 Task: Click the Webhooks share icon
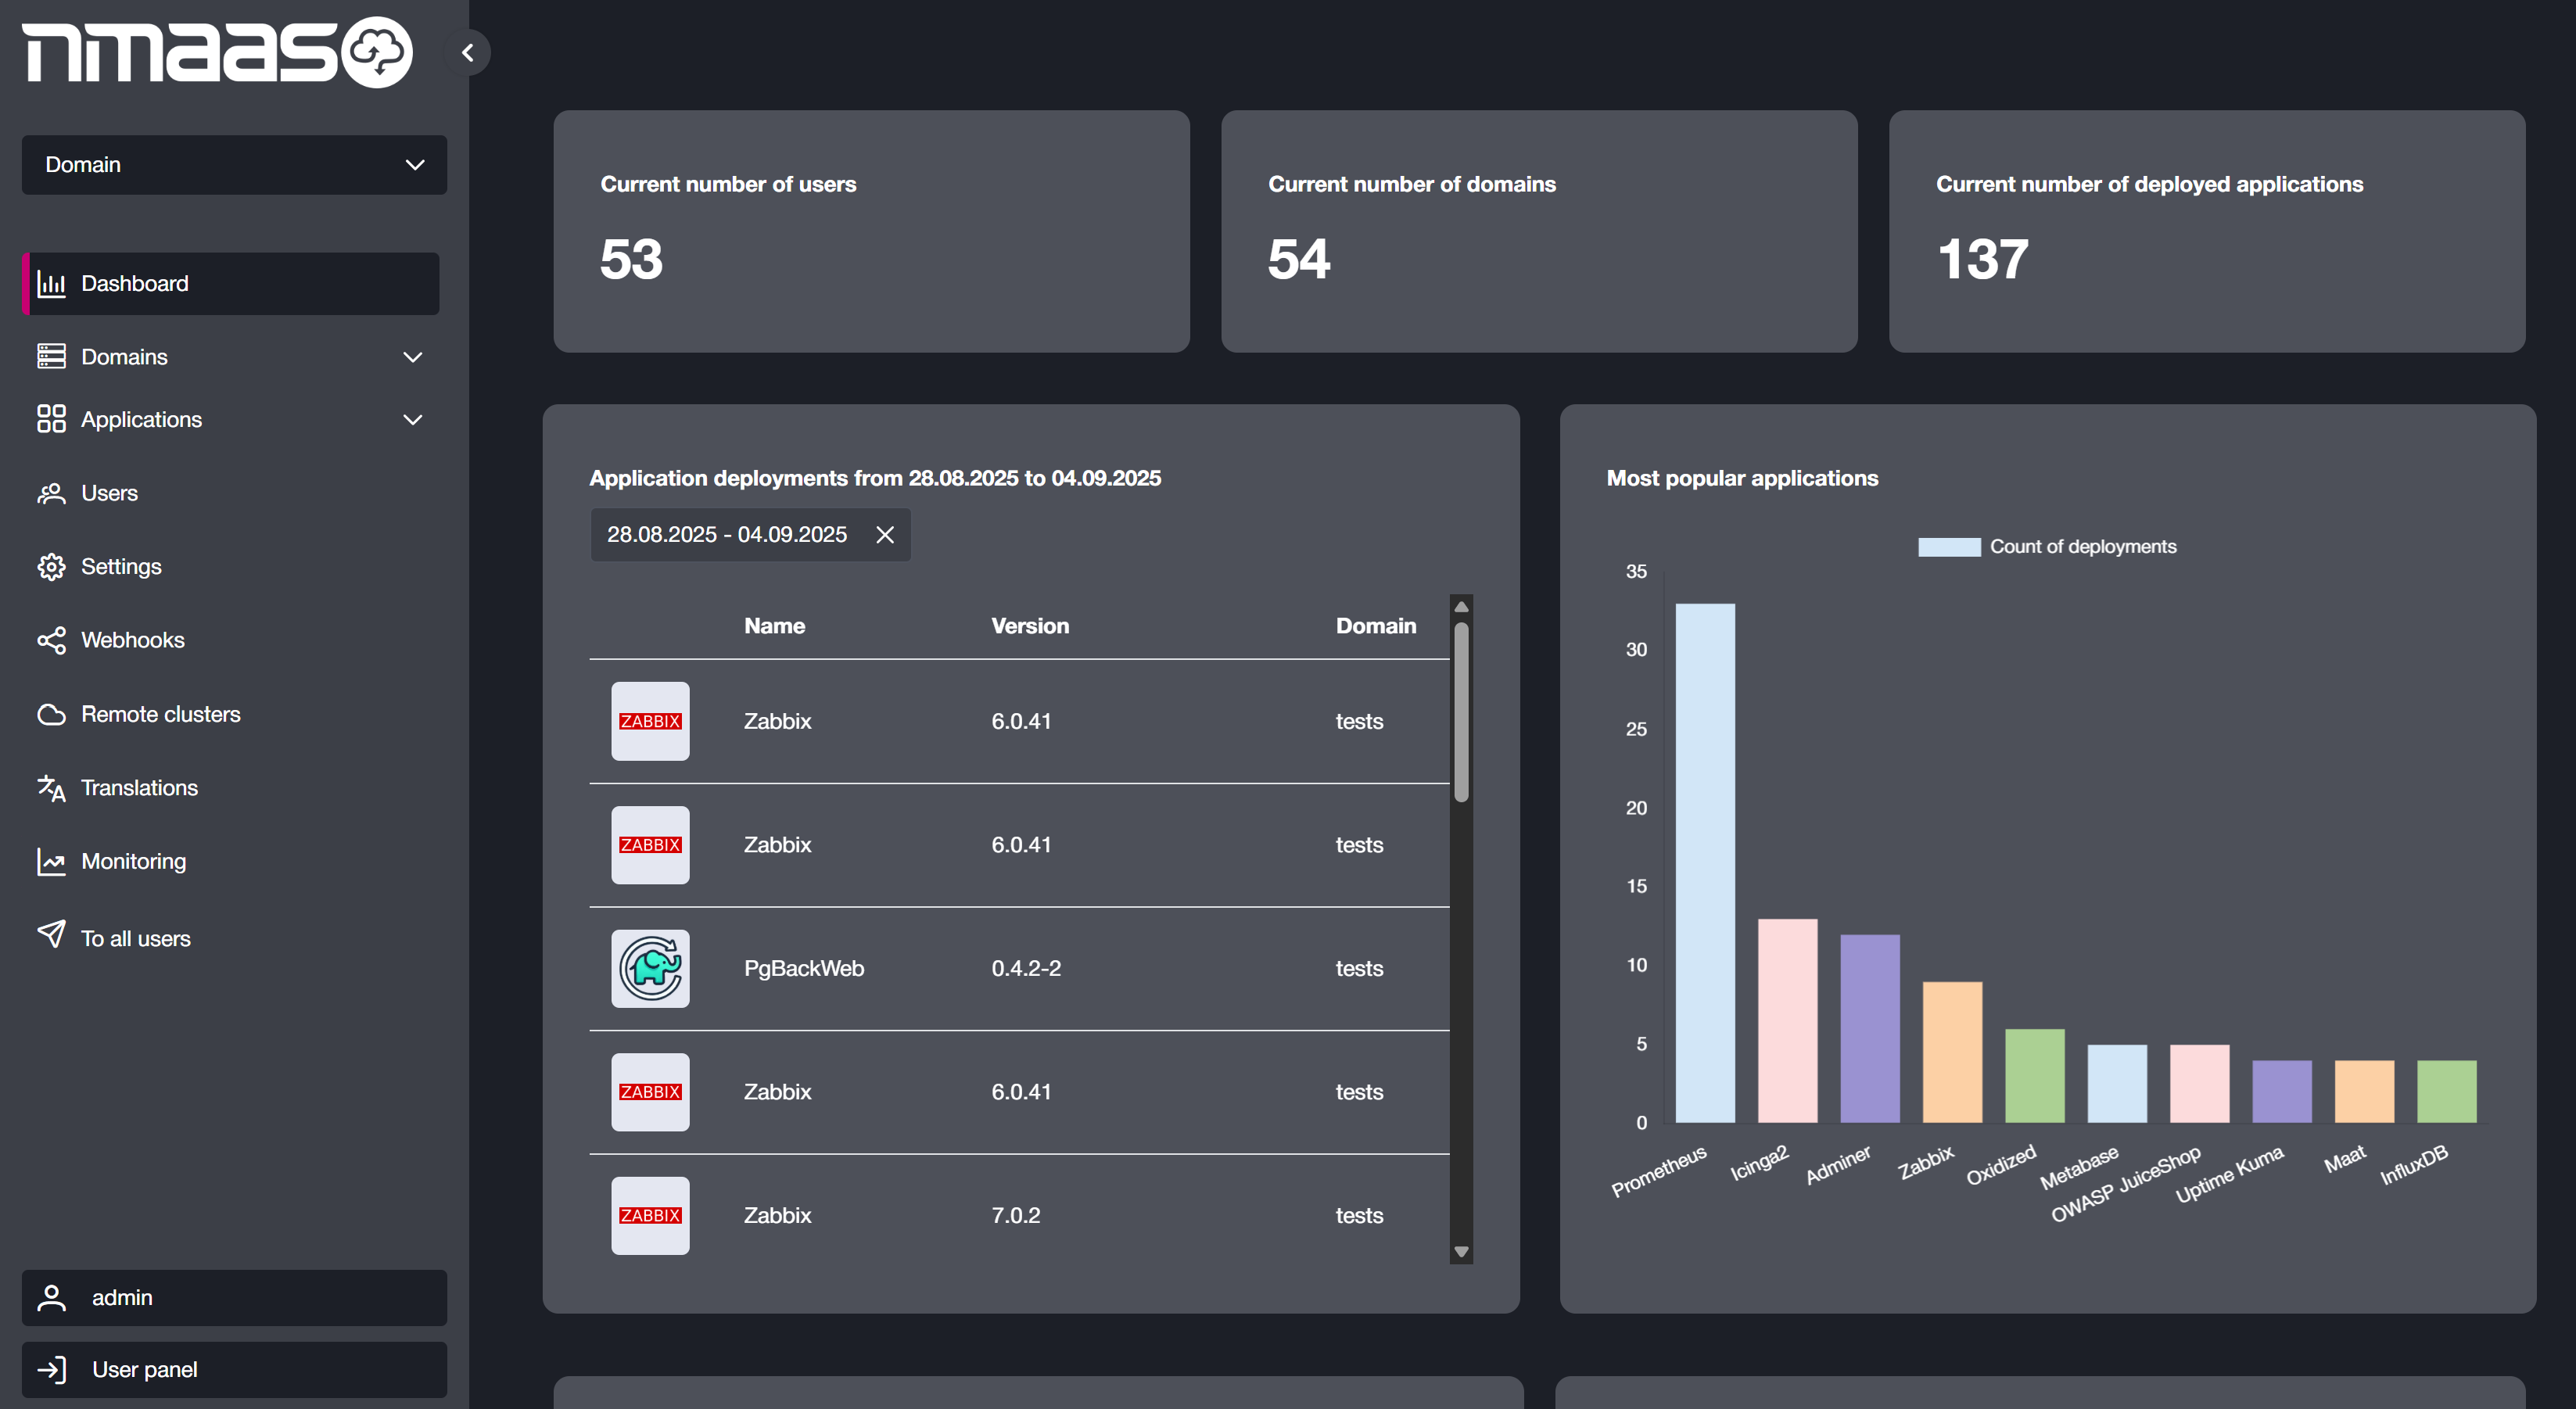(x=51, y=640)
